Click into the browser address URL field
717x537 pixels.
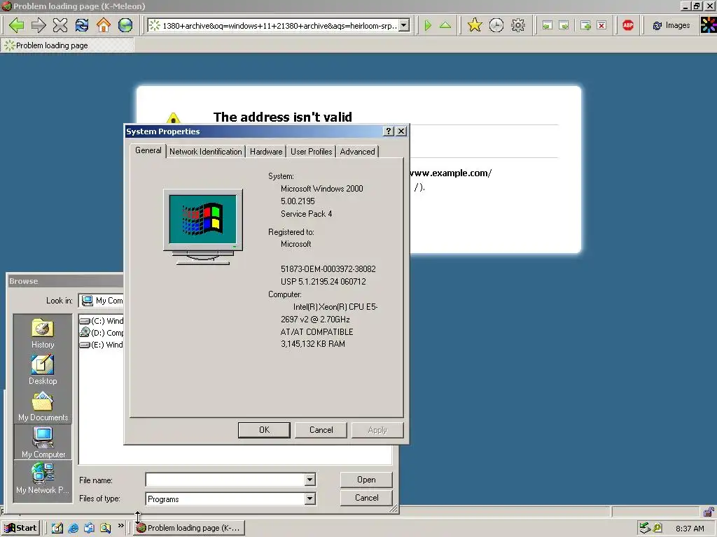279,26
